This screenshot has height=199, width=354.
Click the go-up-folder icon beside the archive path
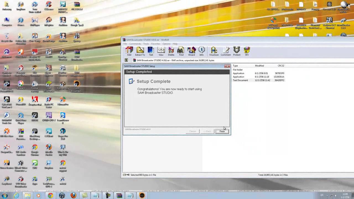pos(126,60)
